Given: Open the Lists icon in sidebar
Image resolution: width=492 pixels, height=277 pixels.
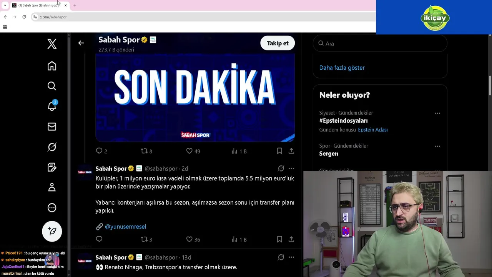Looking at the screenshot, I should coord(52,167).
